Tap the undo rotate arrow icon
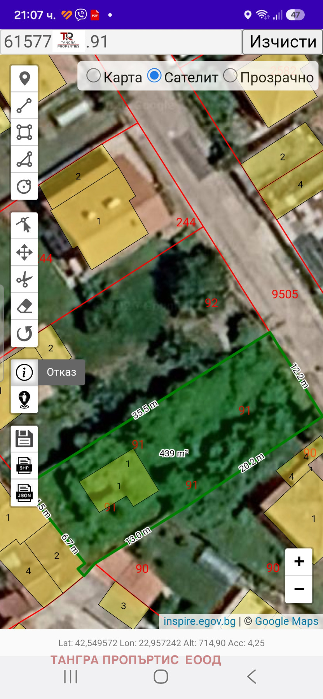The image size is (323, 699). click(x=24, y=333)
